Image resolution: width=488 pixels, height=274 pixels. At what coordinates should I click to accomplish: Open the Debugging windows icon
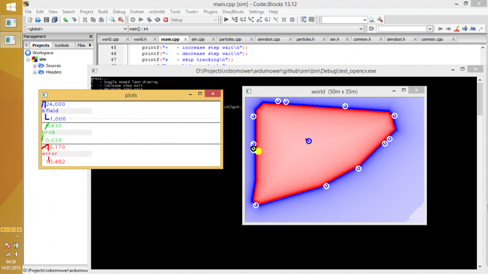pyautogui.click(x=303, y=20)
